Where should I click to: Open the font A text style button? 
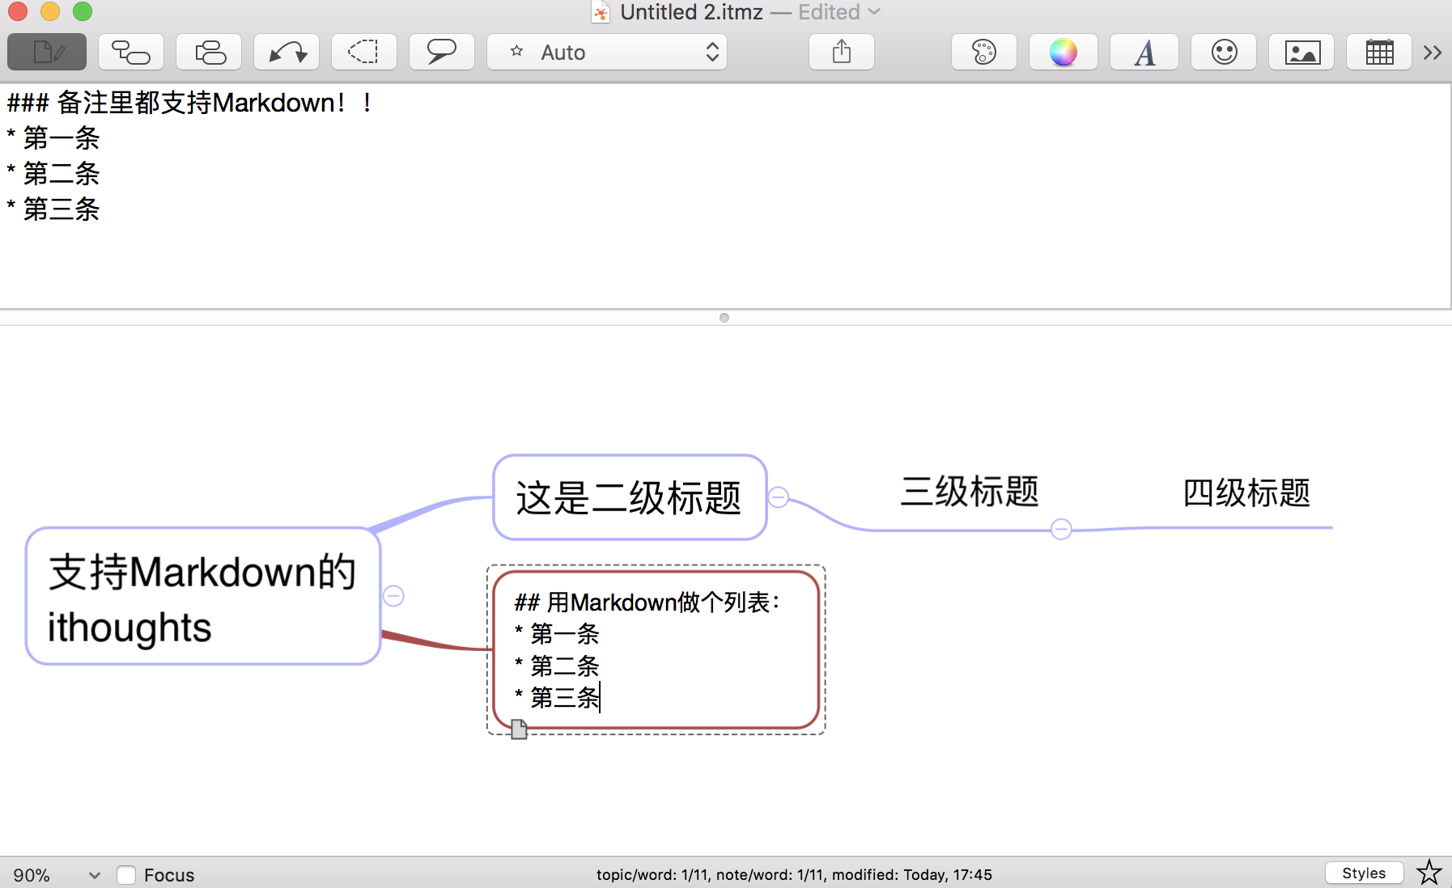[x=1144, y=53]
